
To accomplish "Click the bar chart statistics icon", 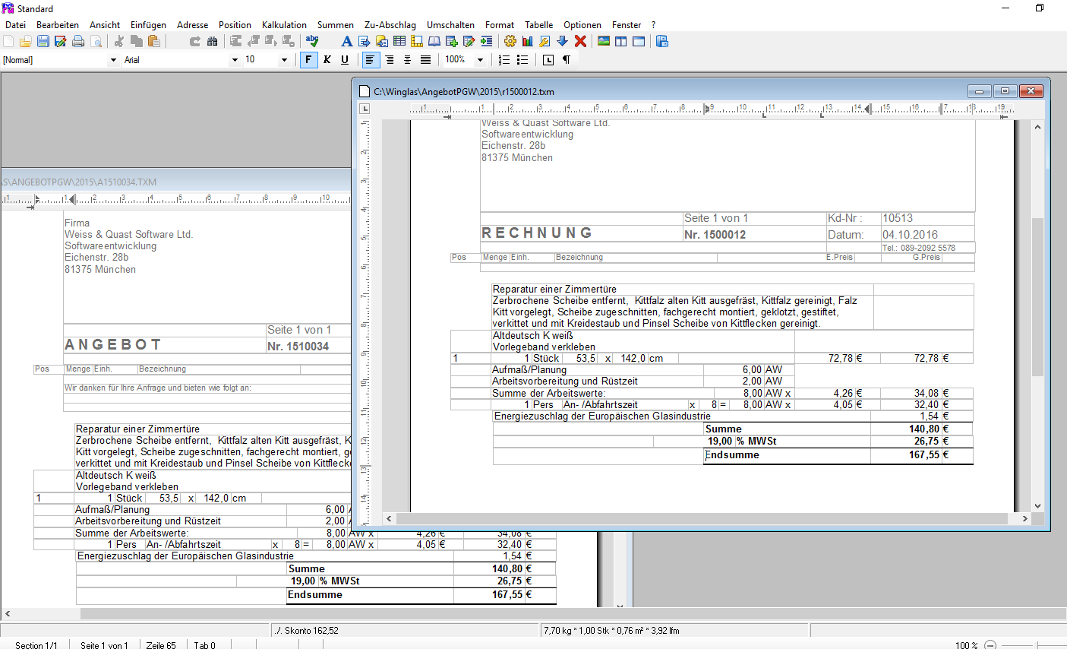I will point(528,41).
